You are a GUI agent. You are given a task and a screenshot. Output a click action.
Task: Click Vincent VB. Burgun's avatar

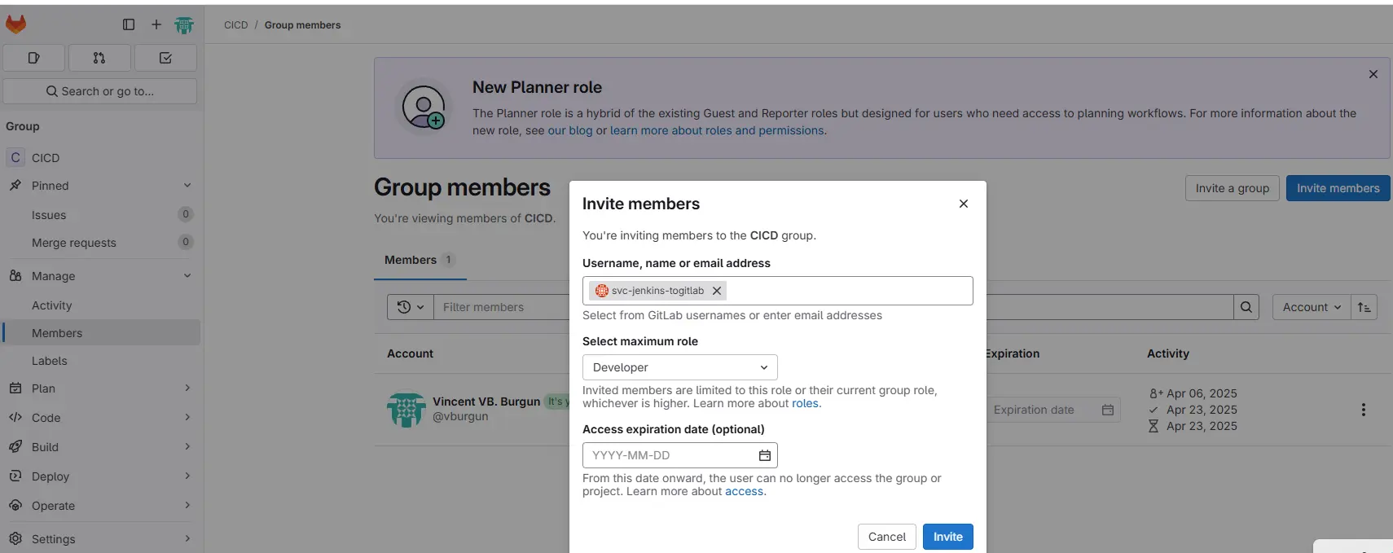[x=406, y=410]
